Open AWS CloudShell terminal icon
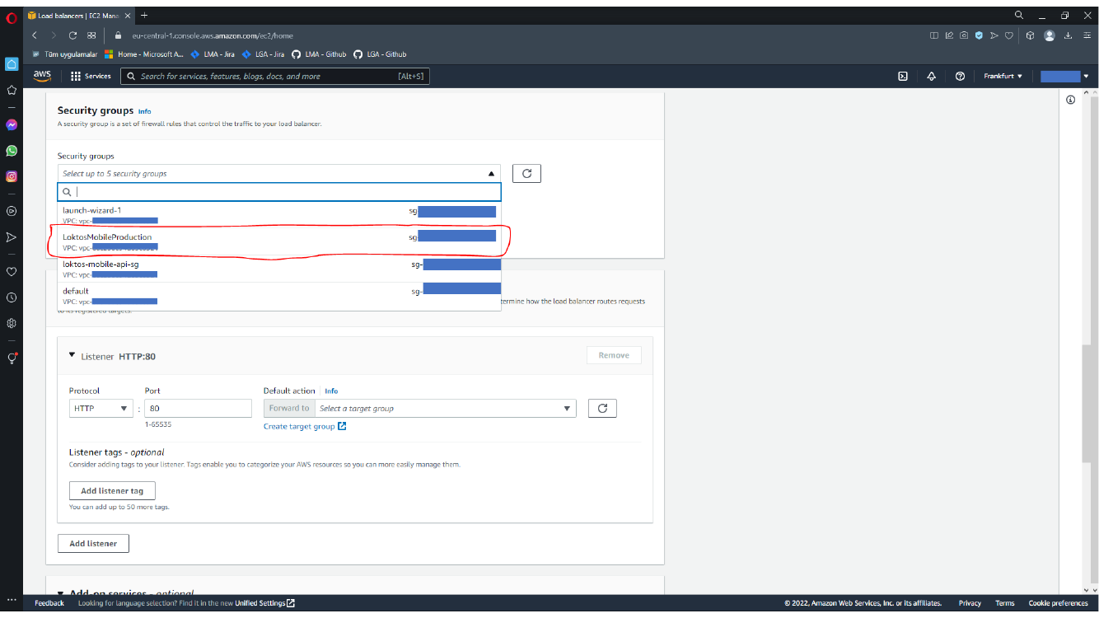Screen dimensions: 1099x618 coord(903,76)
